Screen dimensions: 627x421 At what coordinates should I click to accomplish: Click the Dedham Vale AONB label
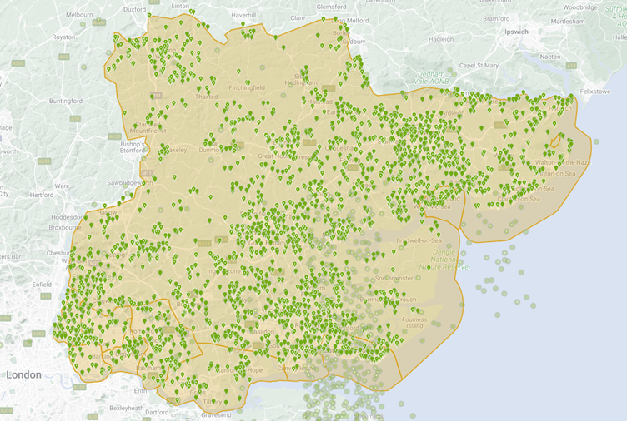(431, 77)
